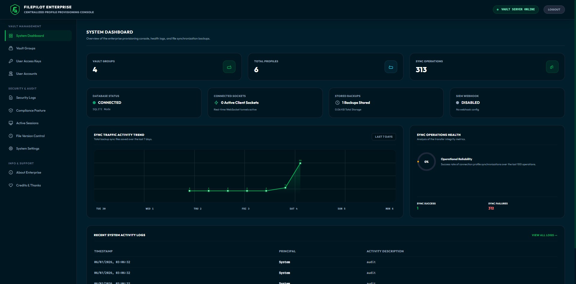Click the TUE 30 axis label
576x284 pixels.
pos(101,209)
